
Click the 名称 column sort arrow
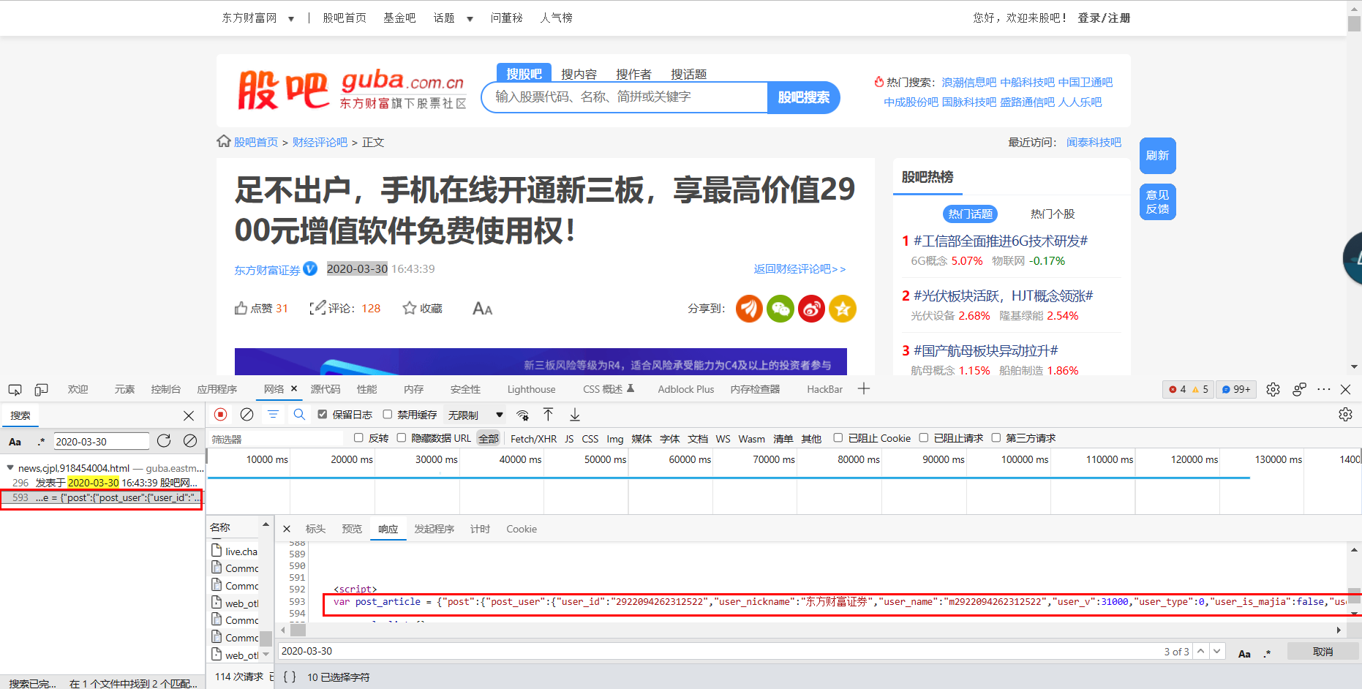coord(266,524)
